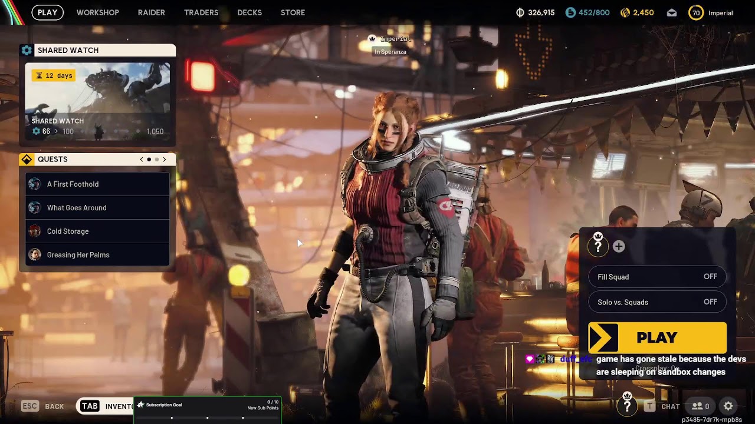Go to the TRADERS tab
The height and width of the screenshot is (424, 755).
tap(201, 12)
